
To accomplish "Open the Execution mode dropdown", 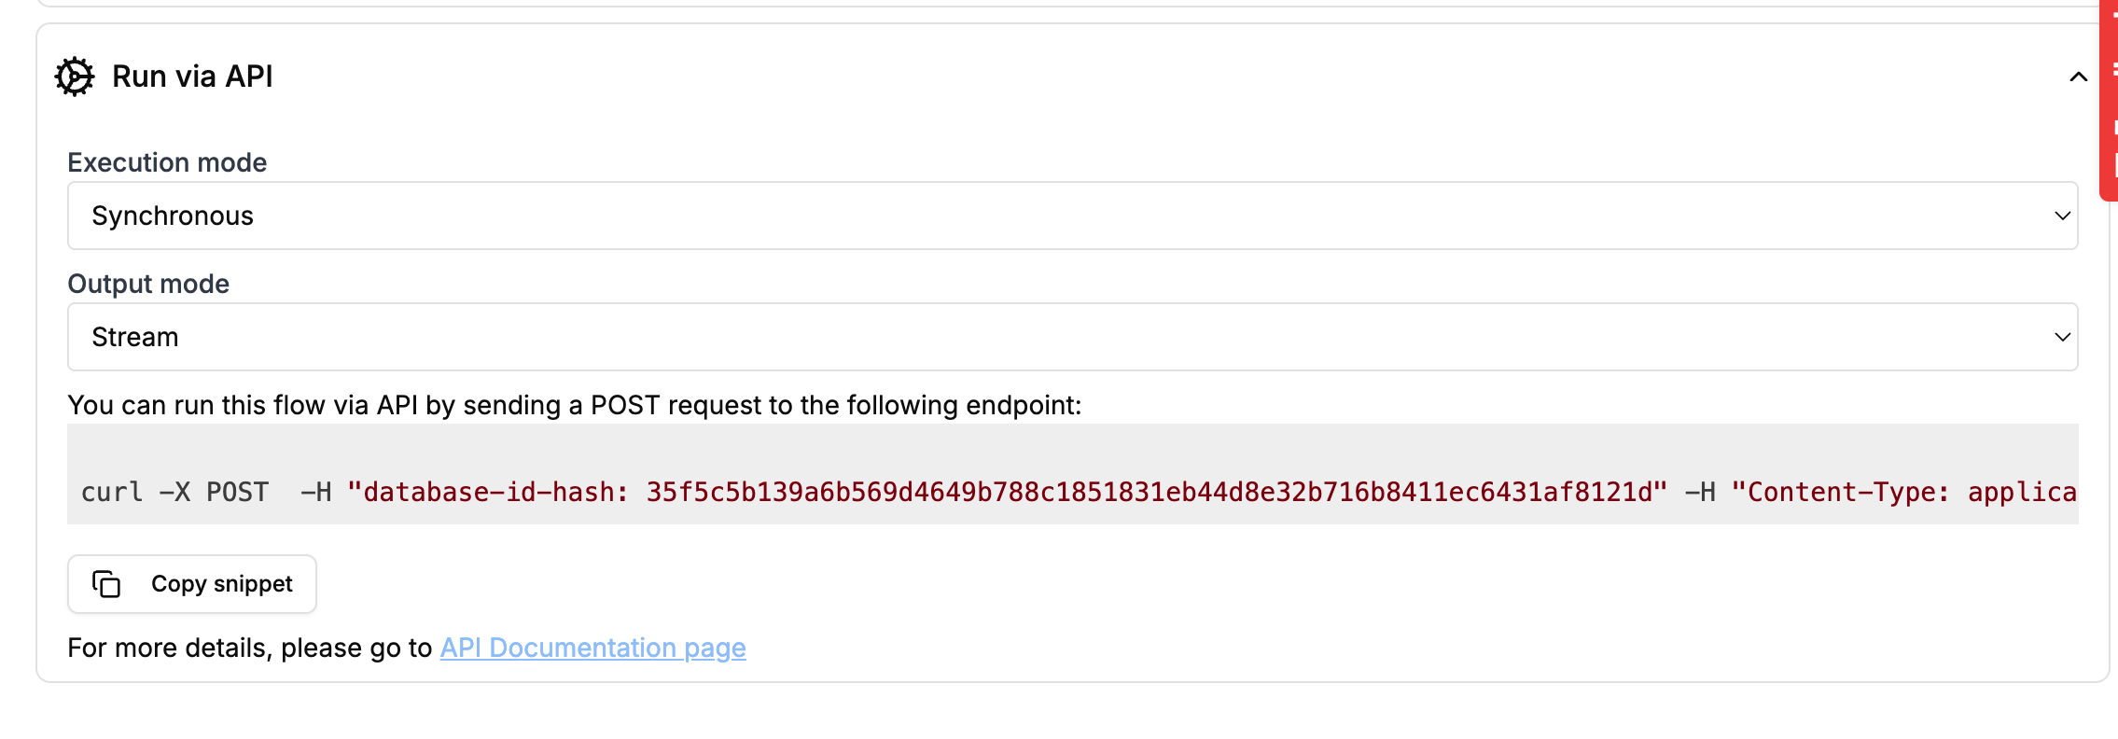I will (1072, 216).
